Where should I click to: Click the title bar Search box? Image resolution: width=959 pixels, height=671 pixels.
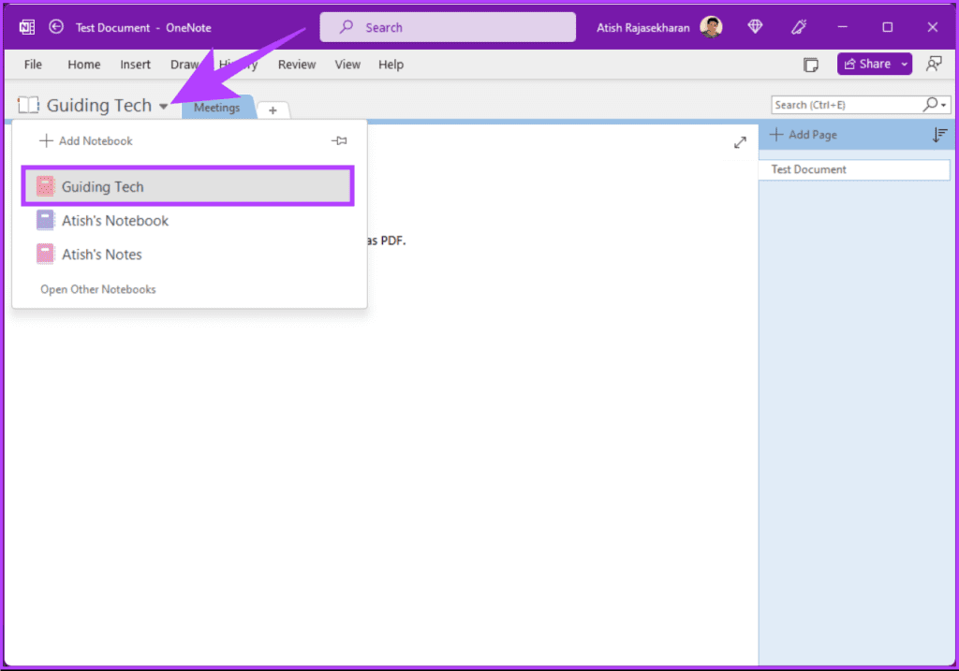448,27
